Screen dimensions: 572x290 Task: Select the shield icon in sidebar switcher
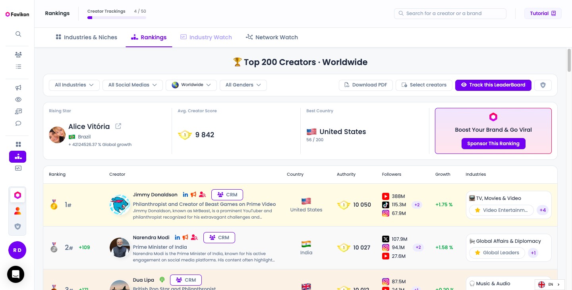point(17,227)
